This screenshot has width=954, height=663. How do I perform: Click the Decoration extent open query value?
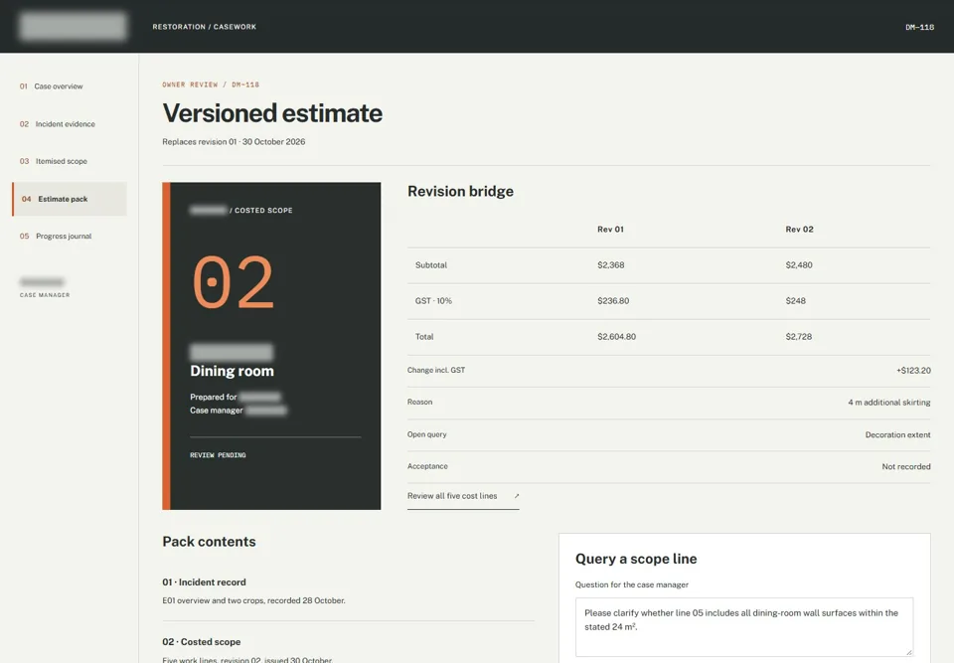897,434
